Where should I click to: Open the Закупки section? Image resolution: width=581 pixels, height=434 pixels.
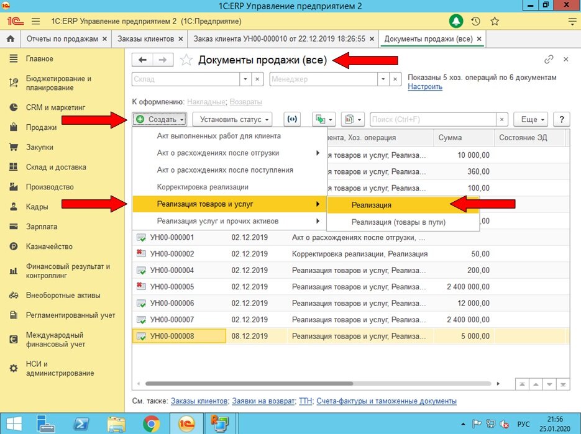pos(39,147)
